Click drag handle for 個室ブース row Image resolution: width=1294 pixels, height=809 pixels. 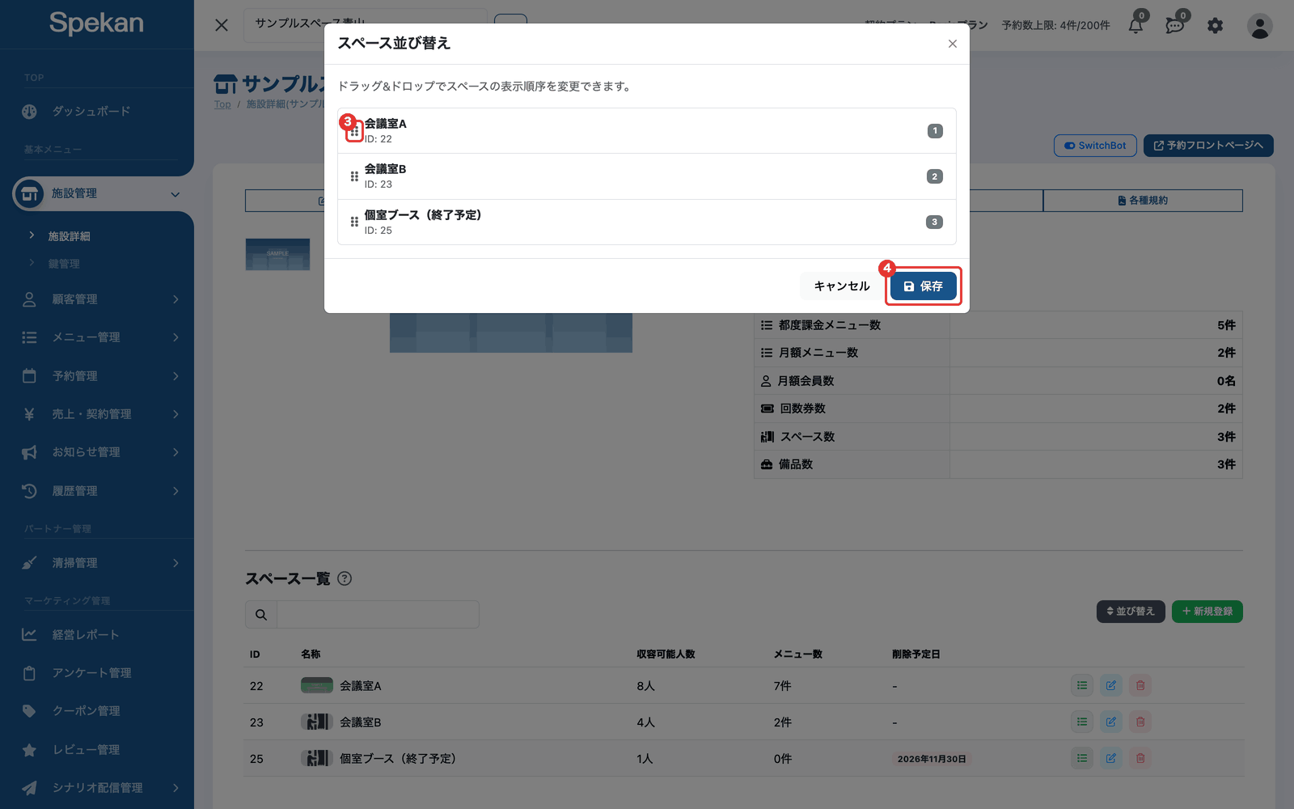click(354, 222)
